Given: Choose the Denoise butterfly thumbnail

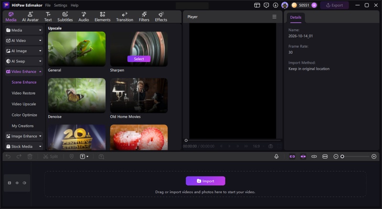Looking at the screenshot, I should (x=77, y=95).
